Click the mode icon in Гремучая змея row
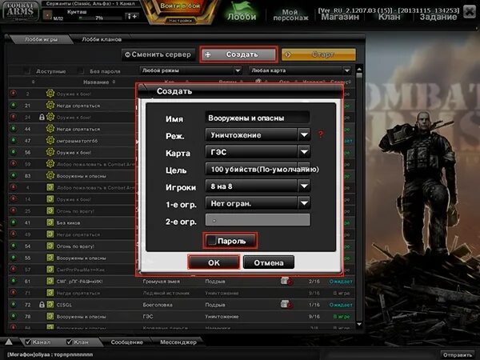This screenshot has height=360, width=480. pyautogui.click(x=286, y=281)
